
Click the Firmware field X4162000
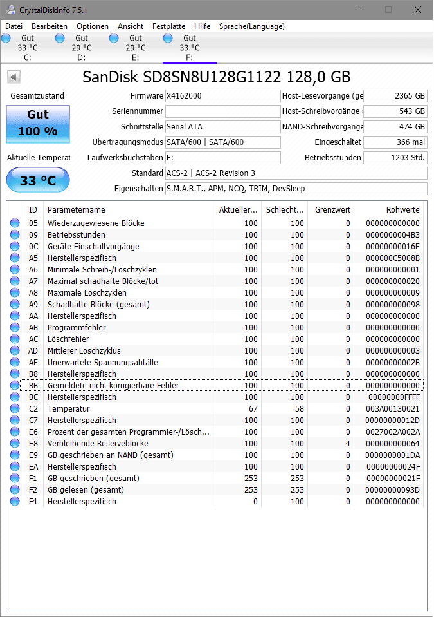[222, 96]
